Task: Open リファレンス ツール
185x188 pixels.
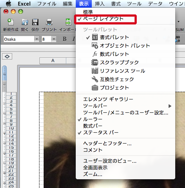Action: 125,71
